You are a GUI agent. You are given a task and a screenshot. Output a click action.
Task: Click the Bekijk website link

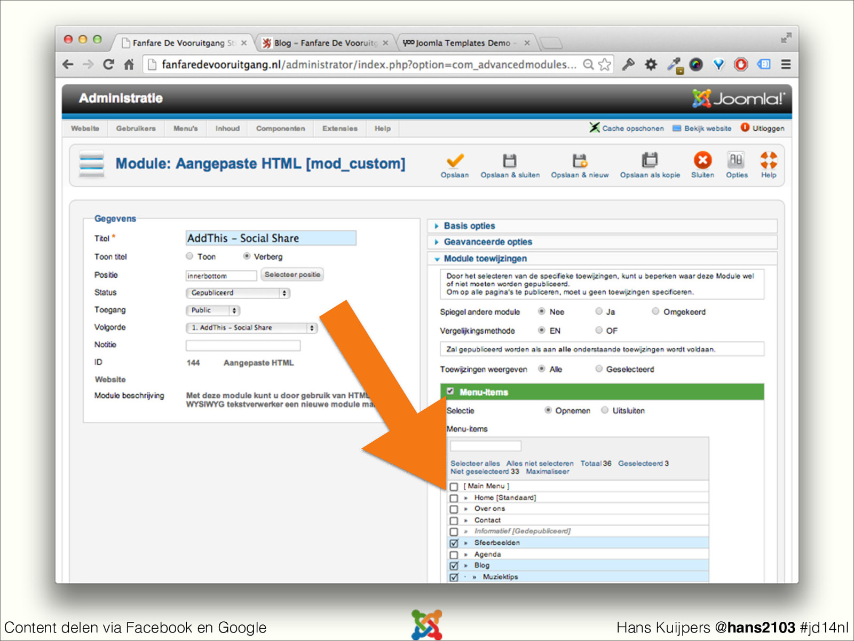click(702, 128)
